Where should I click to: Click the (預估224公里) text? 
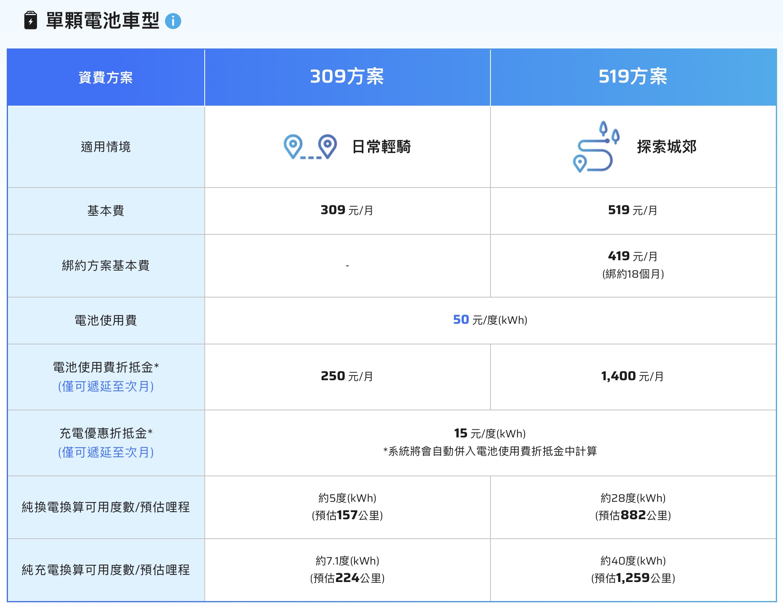[x=347, y=578]
